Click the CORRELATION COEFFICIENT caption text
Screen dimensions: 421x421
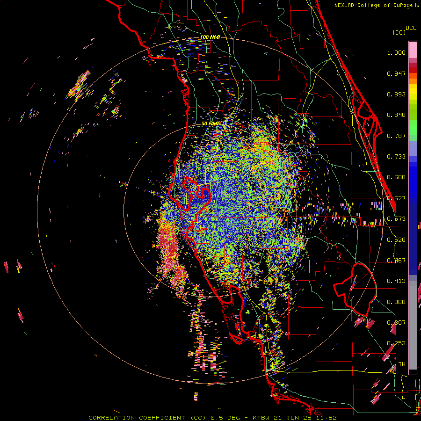pyautogui.click(x=137, y=418)
